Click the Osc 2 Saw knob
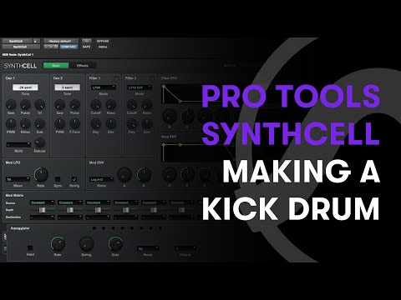The image size is (401, 300). [x=59, y=105]
